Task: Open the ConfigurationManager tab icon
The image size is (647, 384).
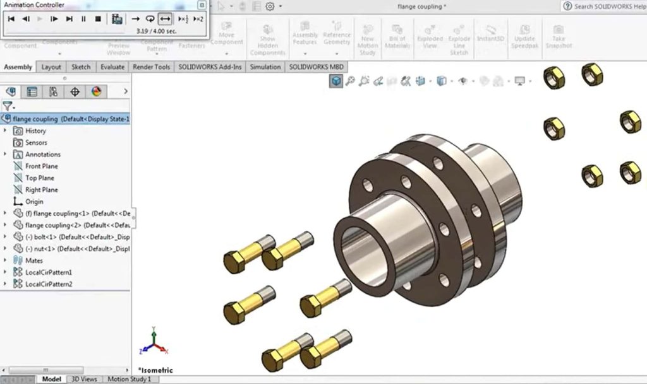Action: pyautogui.click(x=54, y=91)
